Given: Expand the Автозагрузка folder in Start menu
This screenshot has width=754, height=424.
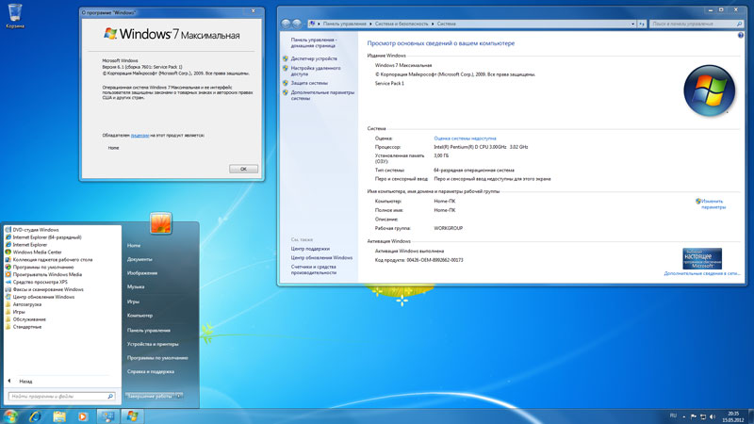Looking at the screenshot, I should [28, 304].
